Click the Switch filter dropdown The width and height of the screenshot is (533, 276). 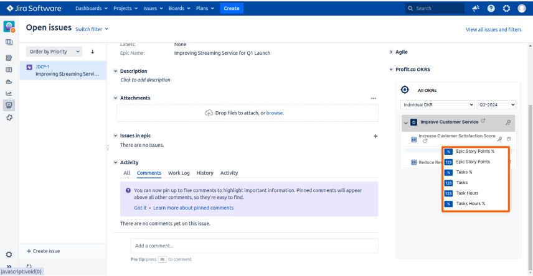(x=92, y=29)
